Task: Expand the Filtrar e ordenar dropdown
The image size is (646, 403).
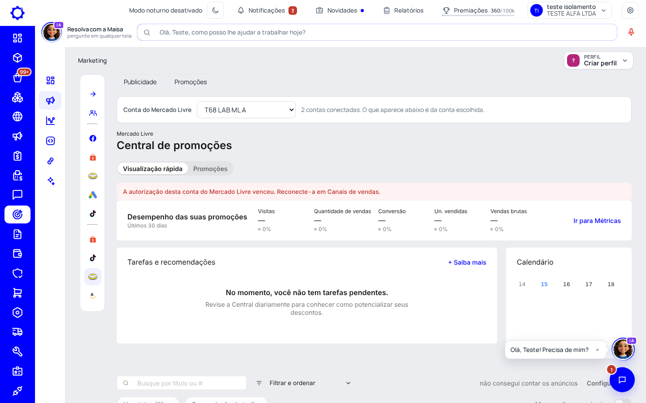Action: coord(304,383)
